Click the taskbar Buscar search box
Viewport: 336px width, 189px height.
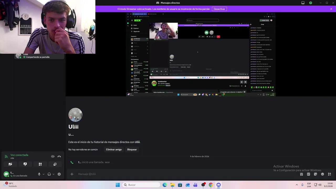141,185
